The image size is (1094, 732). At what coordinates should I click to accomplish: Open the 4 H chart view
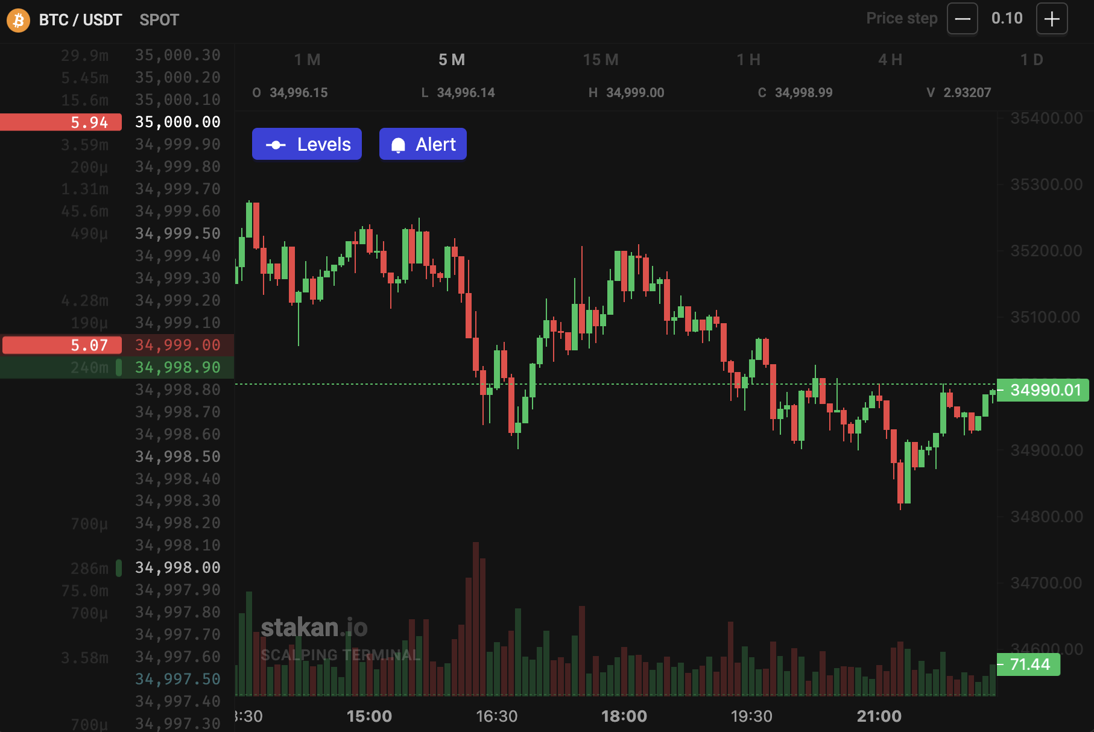890,59
